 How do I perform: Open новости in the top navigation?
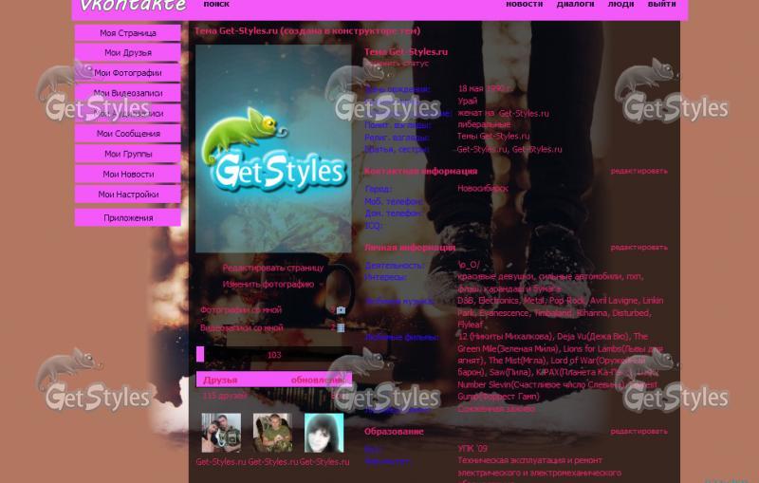click(x=524, y=5)
